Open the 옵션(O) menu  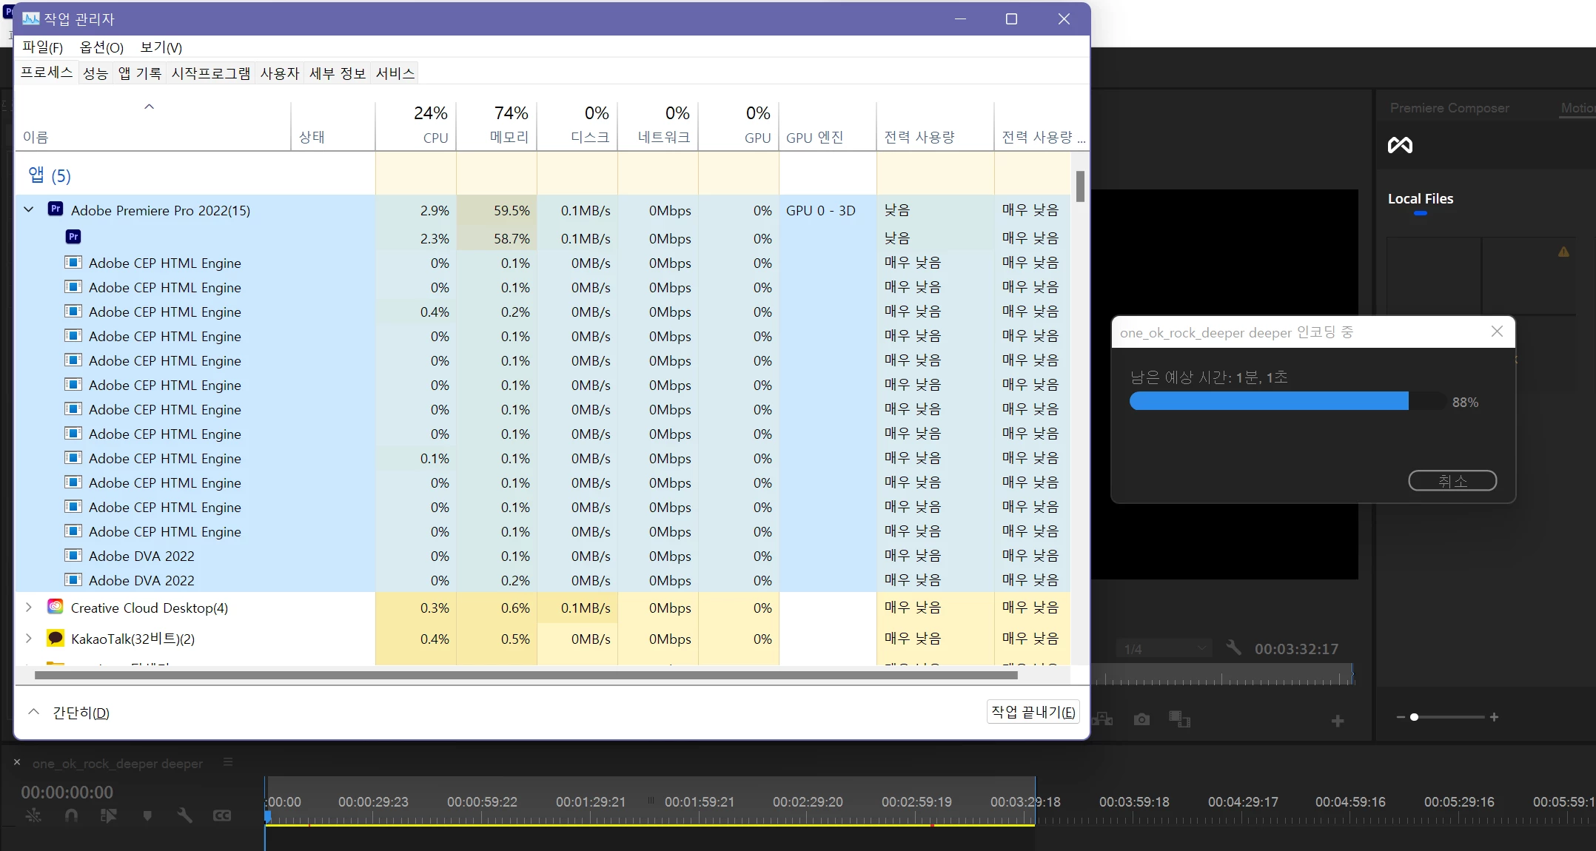click(101, 47)
